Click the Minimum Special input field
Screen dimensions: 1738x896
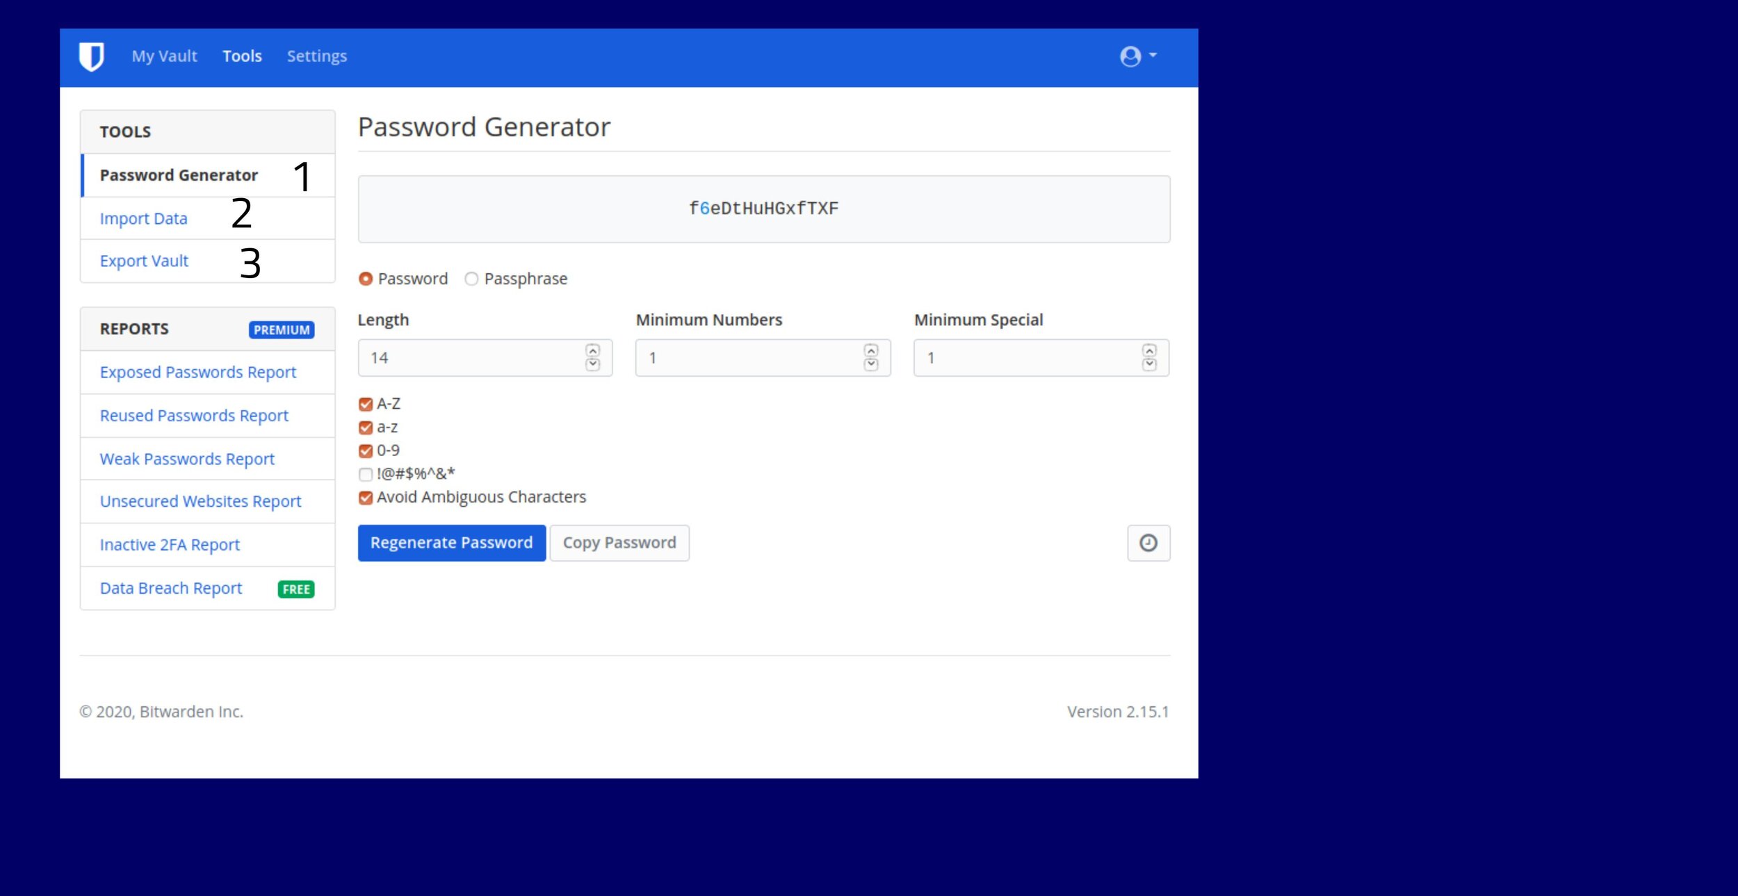coord(1041,358)
